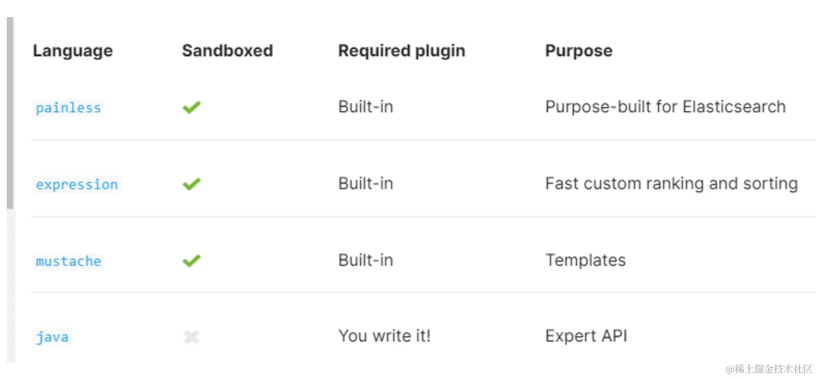The height and width of the screenshot is (378, 816).
Task: Click the green checkmark in mustache row
Action: click(x=191, y=261)
